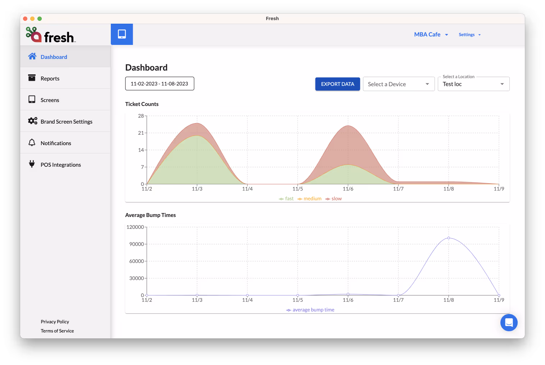Open POS Integrations page

pos(65,164)
